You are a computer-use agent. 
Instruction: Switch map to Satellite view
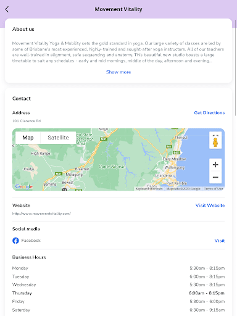58,138
